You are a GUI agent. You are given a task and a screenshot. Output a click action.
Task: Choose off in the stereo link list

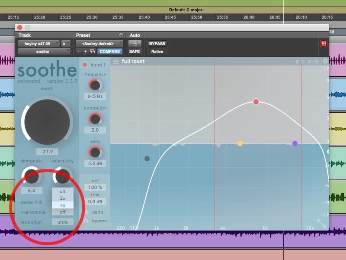pos(63,191)
